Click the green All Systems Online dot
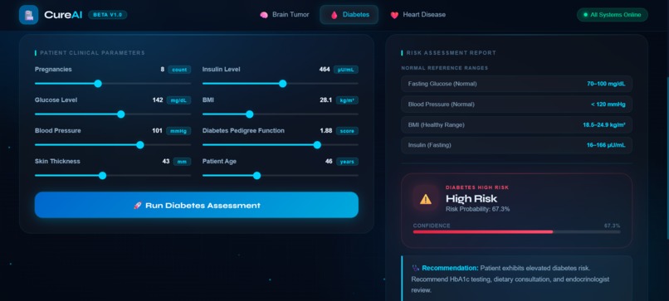The width and height of the screenshot is (669, 301). pos(586,15)
